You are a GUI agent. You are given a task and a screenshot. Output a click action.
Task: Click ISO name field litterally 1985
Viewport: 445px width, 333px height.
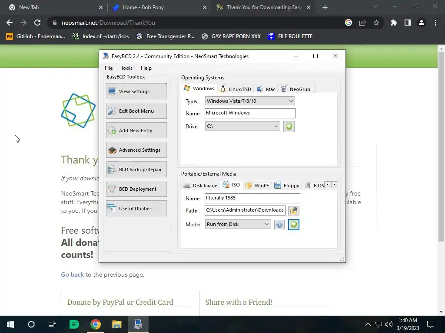point(252,198)
